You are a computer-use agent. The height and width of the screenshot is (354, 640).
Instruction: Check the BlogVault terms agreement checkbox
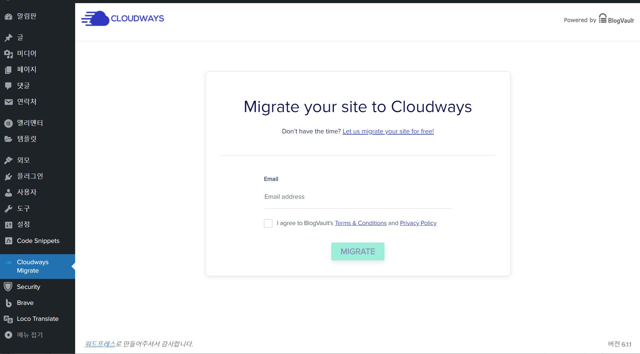(x=268, y=223)
